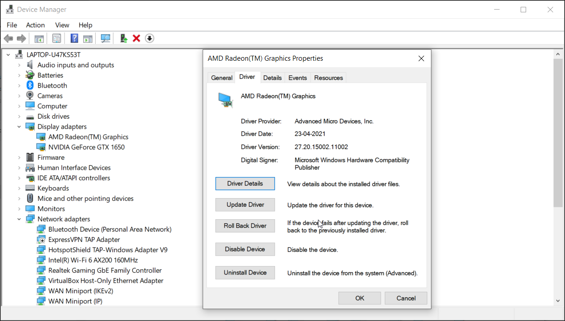The height and width of the screenshot is (321, 565).
Task: Select the NVIDIA GeForce GTX 1650 device
Action: coord(86,147)
